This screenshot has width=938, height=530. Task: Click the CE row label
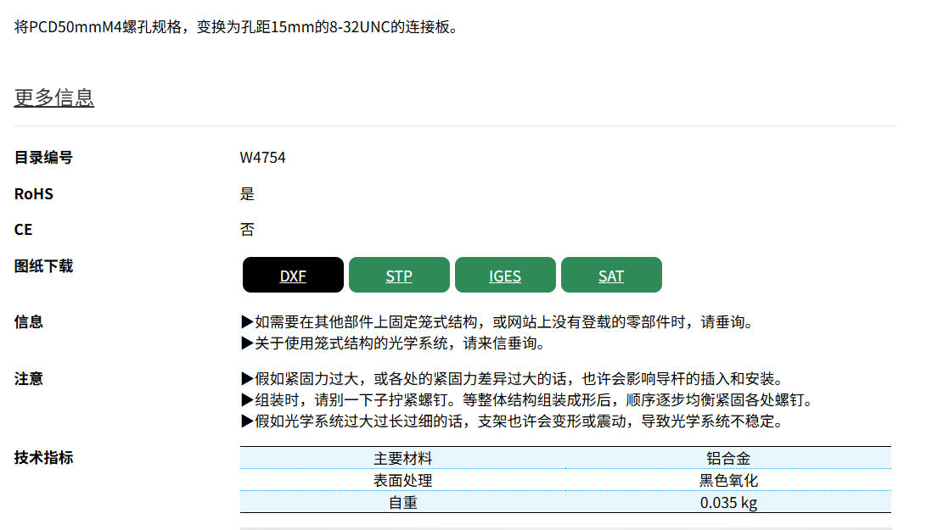24,230
